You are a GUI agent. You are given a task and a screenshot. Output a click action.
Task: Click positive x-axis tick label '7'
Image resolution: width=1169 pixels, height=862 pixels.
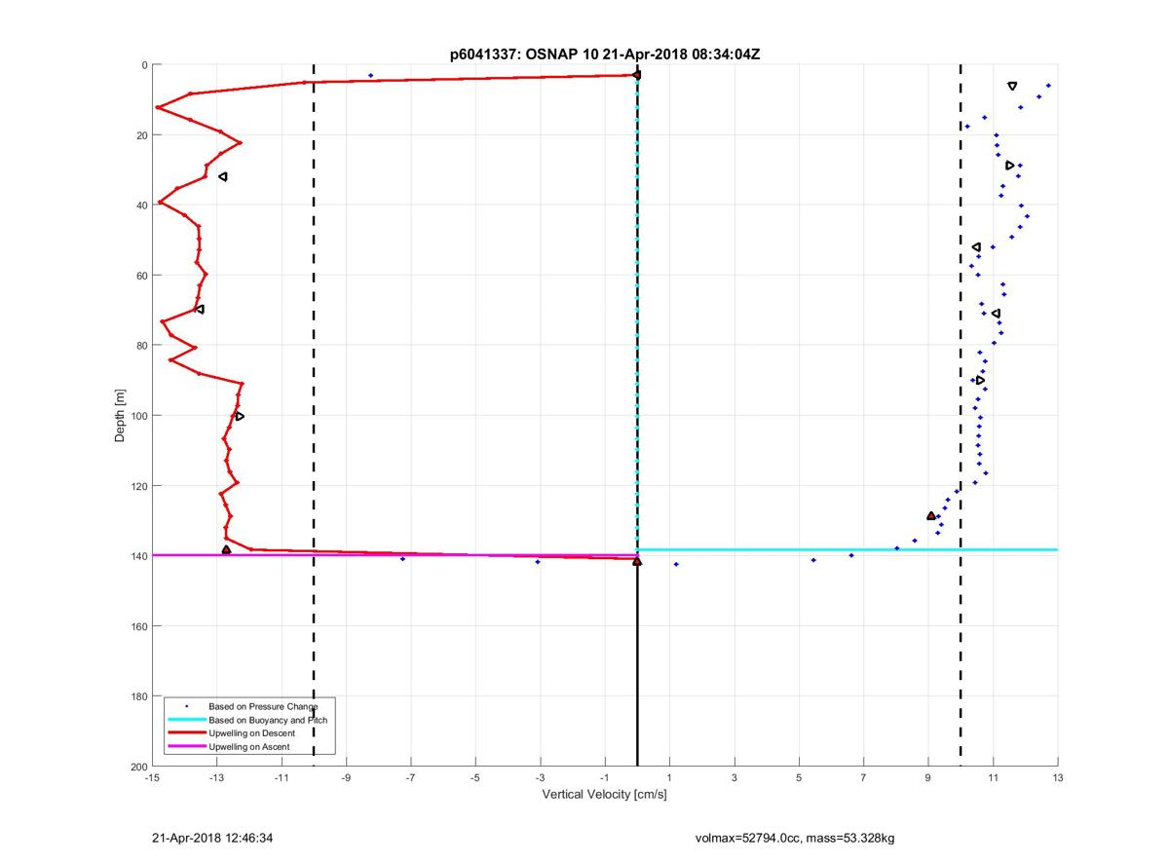tap(863, 778)
